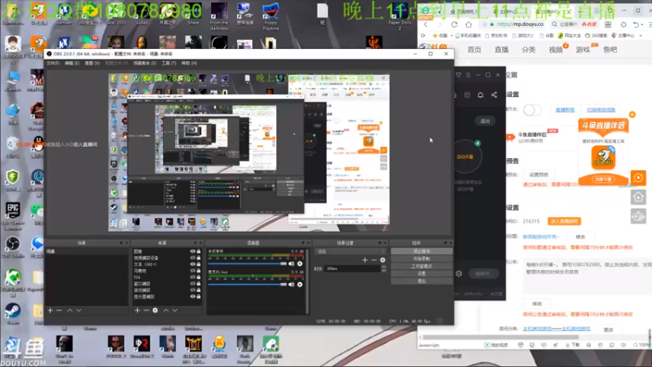Open the 淡出 transition dropdown
652x367 pixels.
(x=350, y=251)
